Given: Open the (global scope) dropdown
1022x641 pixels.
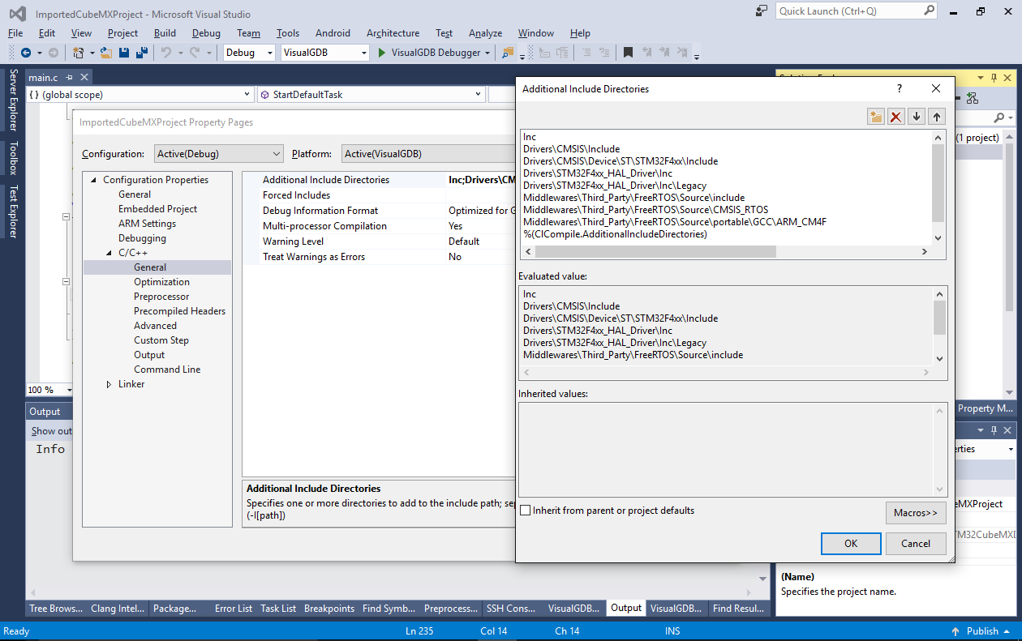Looking at the screenshot, I should (140, 95).
